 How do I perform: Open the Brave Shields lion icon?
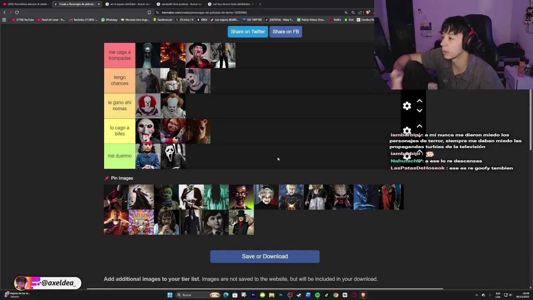(368, 12)
